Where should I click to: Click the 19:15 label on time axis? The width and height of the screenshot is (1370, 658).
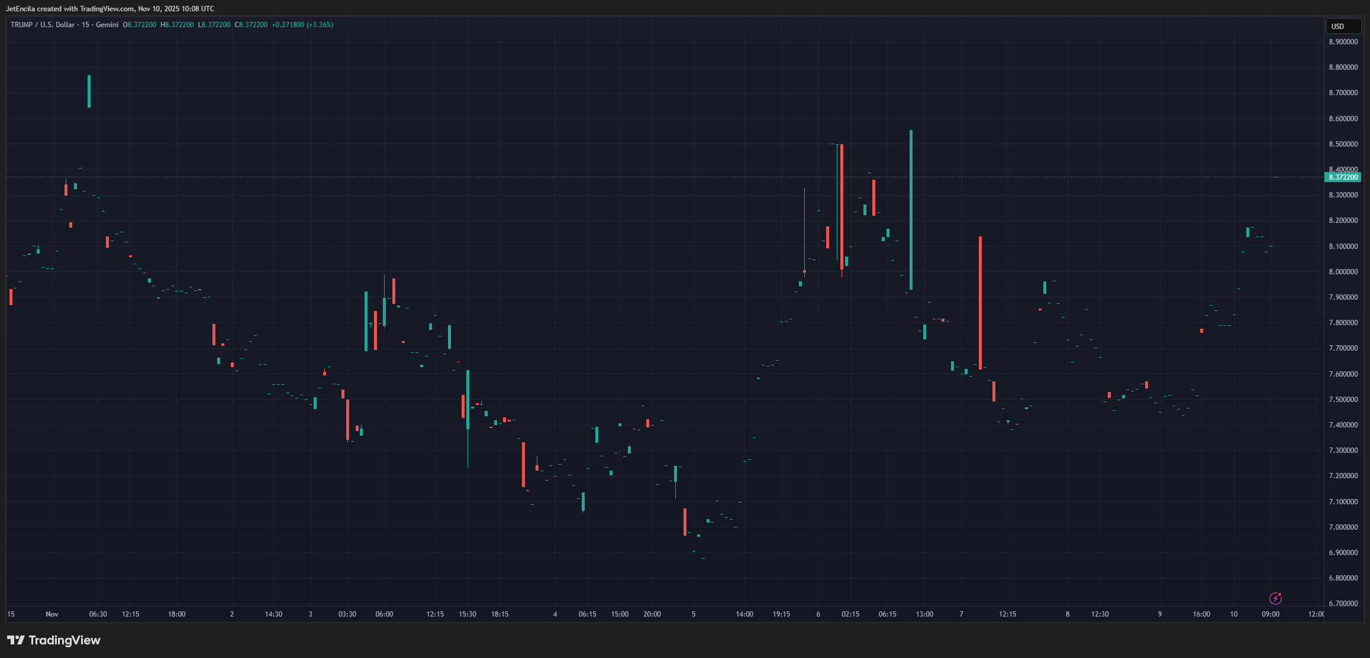point(781,614)
